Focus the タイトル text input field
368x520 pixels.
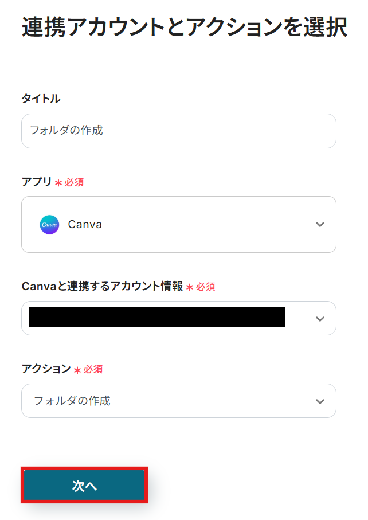tap(178, 131)
